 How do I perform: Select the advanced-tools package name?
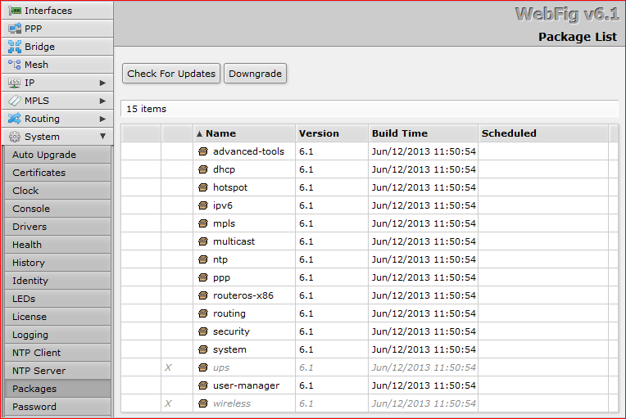[x=248, y=151]
